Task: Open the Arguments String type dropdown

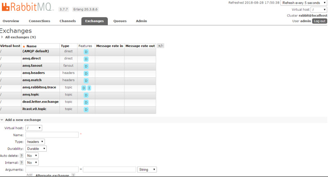Action: [147, 170]
